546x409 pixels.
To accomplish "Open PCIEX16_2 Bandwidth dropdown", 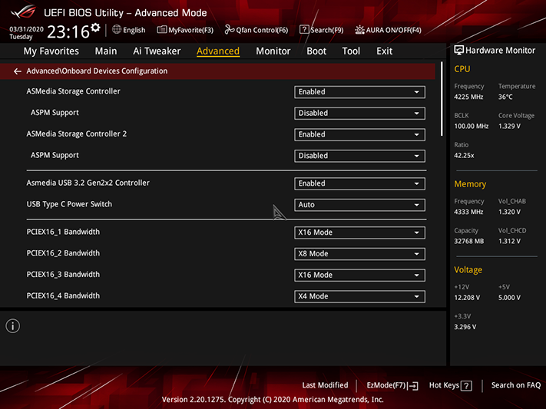I will click(359, 254).
